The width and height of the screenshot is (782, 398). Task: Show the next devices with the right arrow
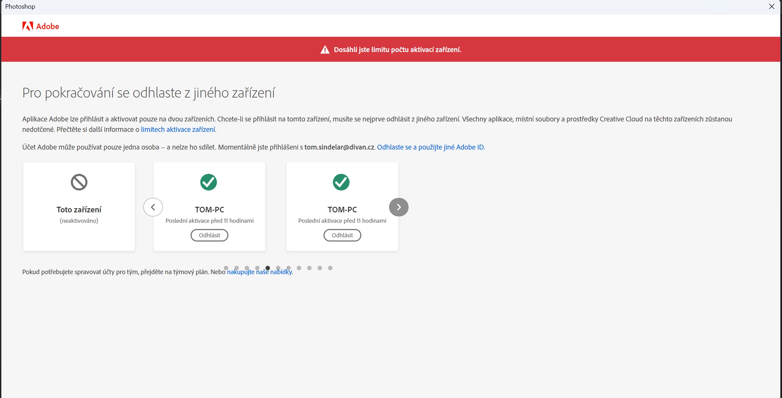[x=399, y=207]
